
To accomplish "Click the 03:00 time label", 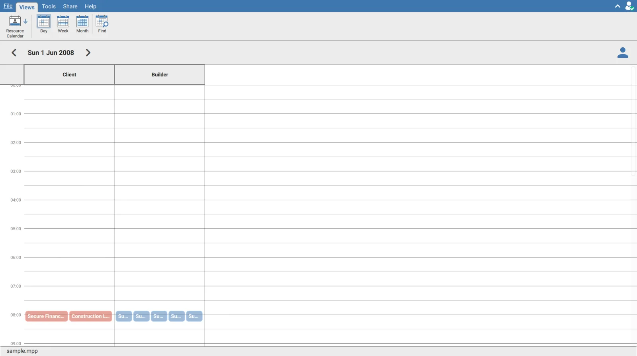I will tap(16, 171).
